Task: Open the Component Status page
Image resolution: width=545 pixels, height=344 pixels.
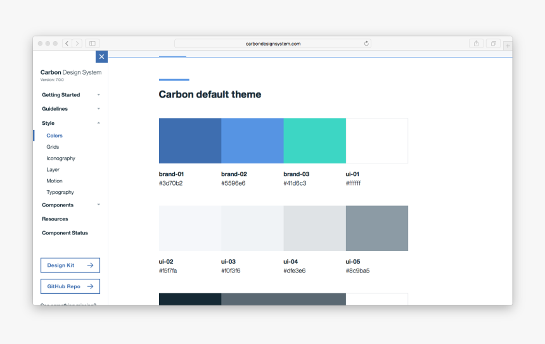Action: coord(65,233)
